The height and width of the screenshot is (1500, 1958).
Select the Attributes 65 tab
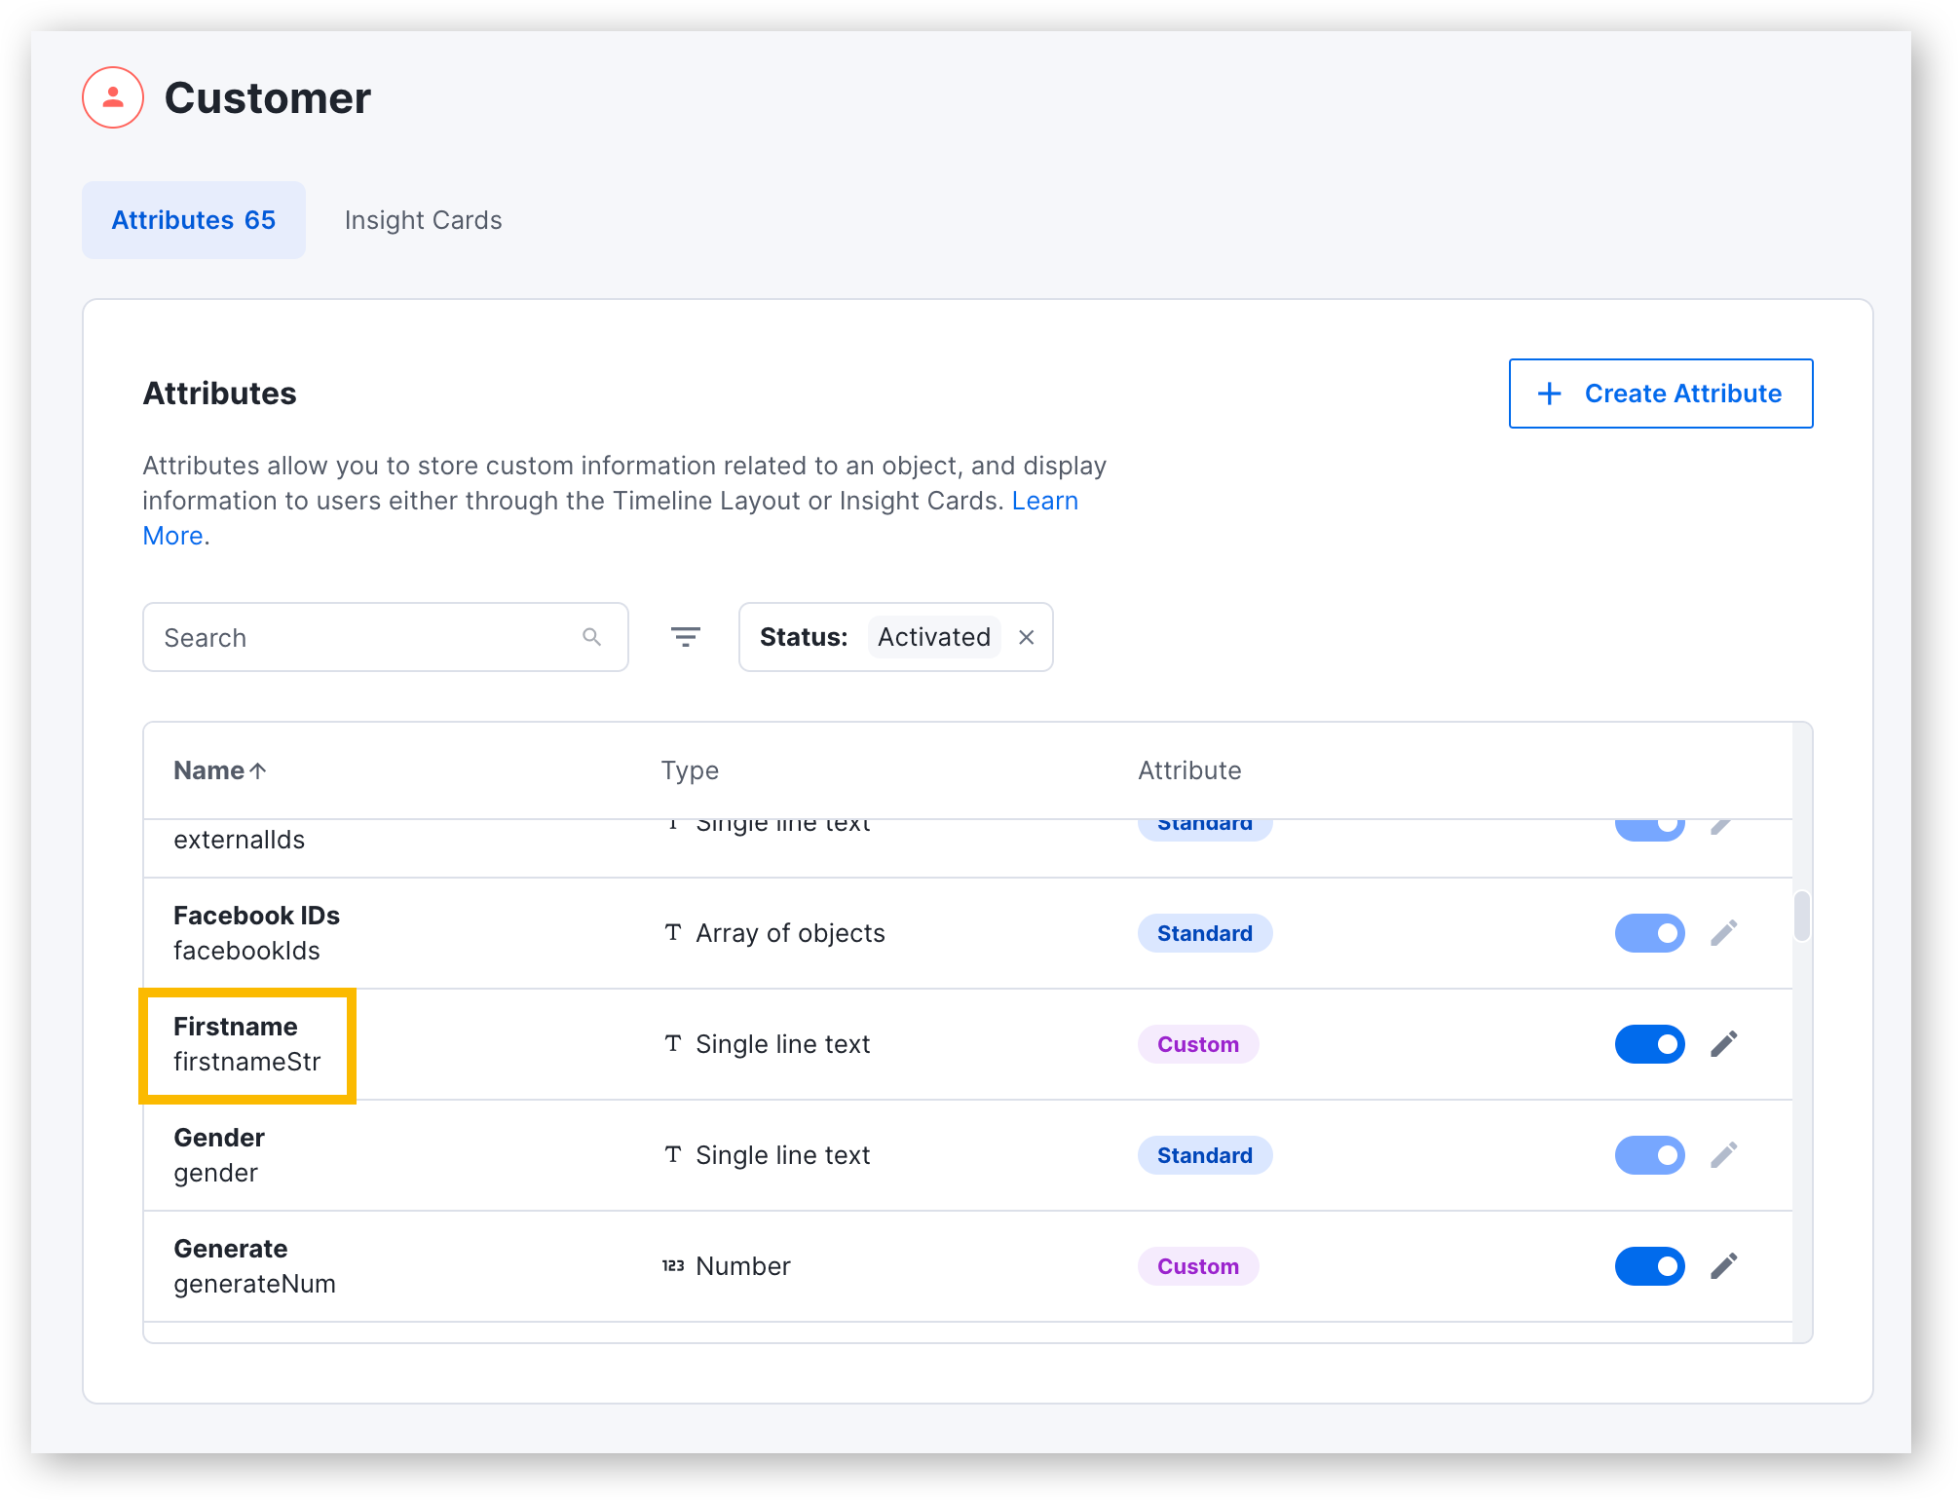pyautogui.click(x=194, y=220)
